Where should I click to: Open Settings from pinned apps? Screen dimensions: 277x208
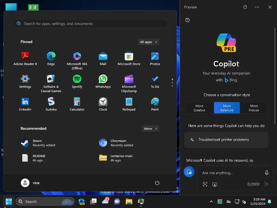[x=25, y=82]
